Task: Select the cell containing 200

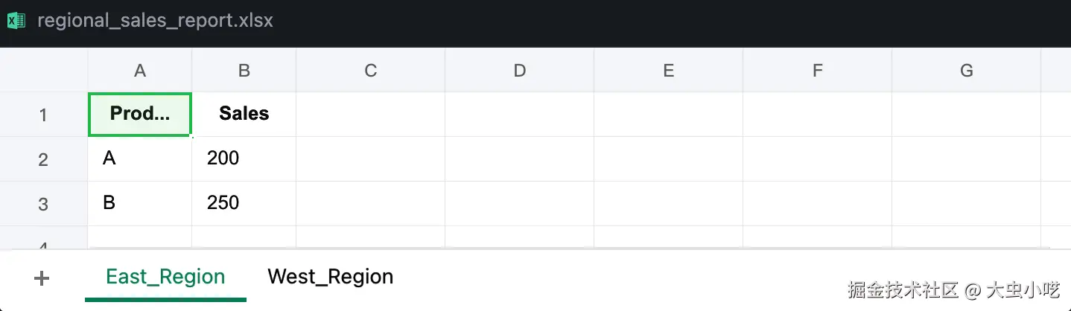Action: 244,158
